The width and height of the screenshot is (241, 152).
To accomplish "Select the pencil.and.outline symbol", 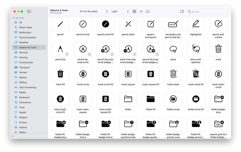I will pyautogui.click(x=218, y=24).
